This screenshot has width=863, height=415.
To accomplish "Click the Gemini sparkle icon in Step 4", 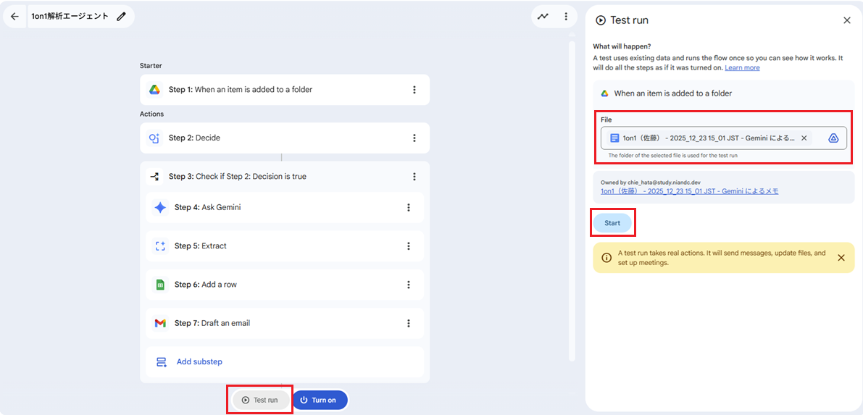I will tap(160, 207).
